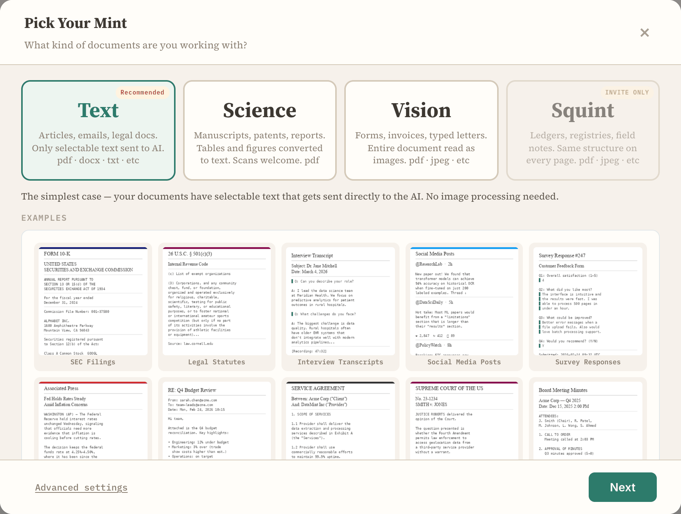681x514 pixels.
Task: Click the 'Survey Responses' caption
Action: pyautogui.click(x=588, y=362)
